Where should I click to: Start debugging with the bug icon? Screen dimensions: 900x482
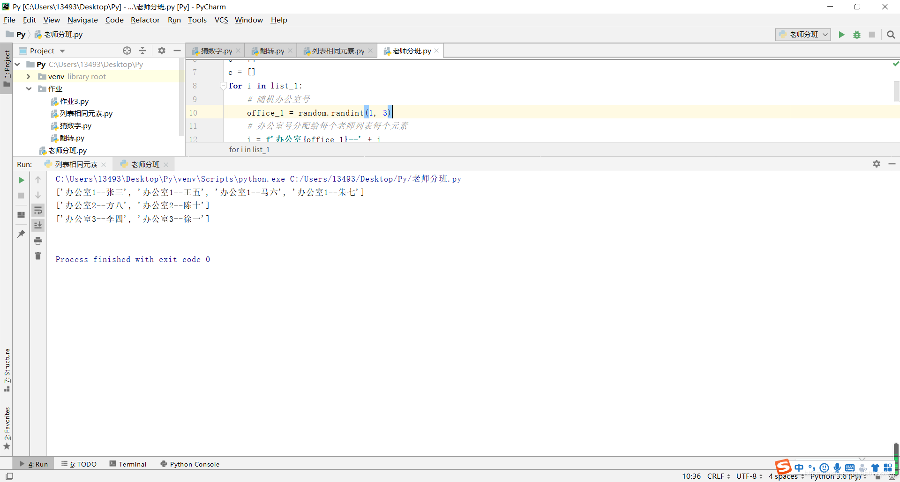(x=857, y=35)
